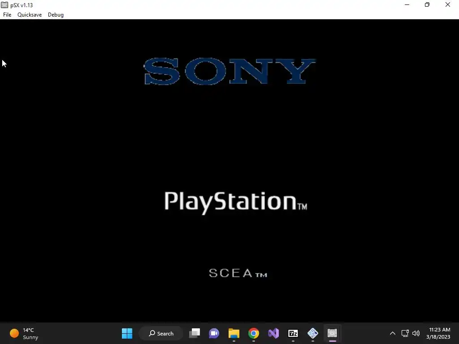This screenshot has height=344, width=459.
Task: Launch the Chat app from taskbar
Action: 214,333
